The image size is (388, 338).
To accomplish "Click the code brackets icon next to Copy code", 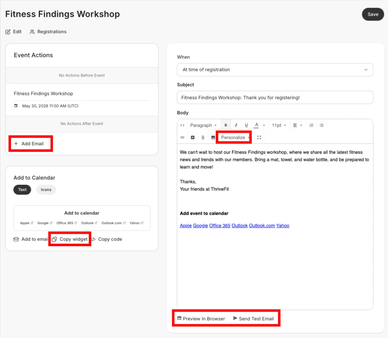I will coord(94,239).
